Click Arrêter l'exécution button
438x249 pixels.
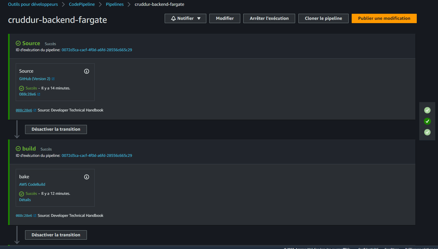click(269, 18)
